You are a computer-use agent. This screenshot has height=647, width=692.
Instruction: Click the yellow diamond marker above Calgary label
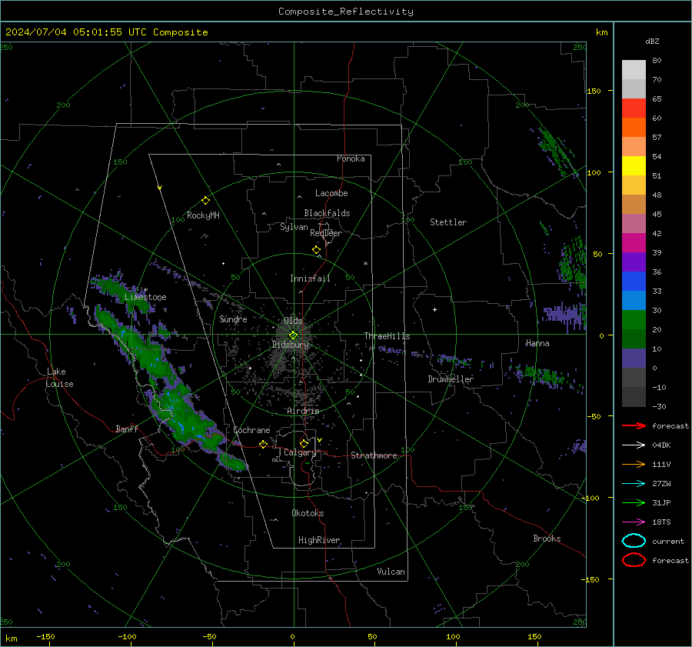click(304, 443)
